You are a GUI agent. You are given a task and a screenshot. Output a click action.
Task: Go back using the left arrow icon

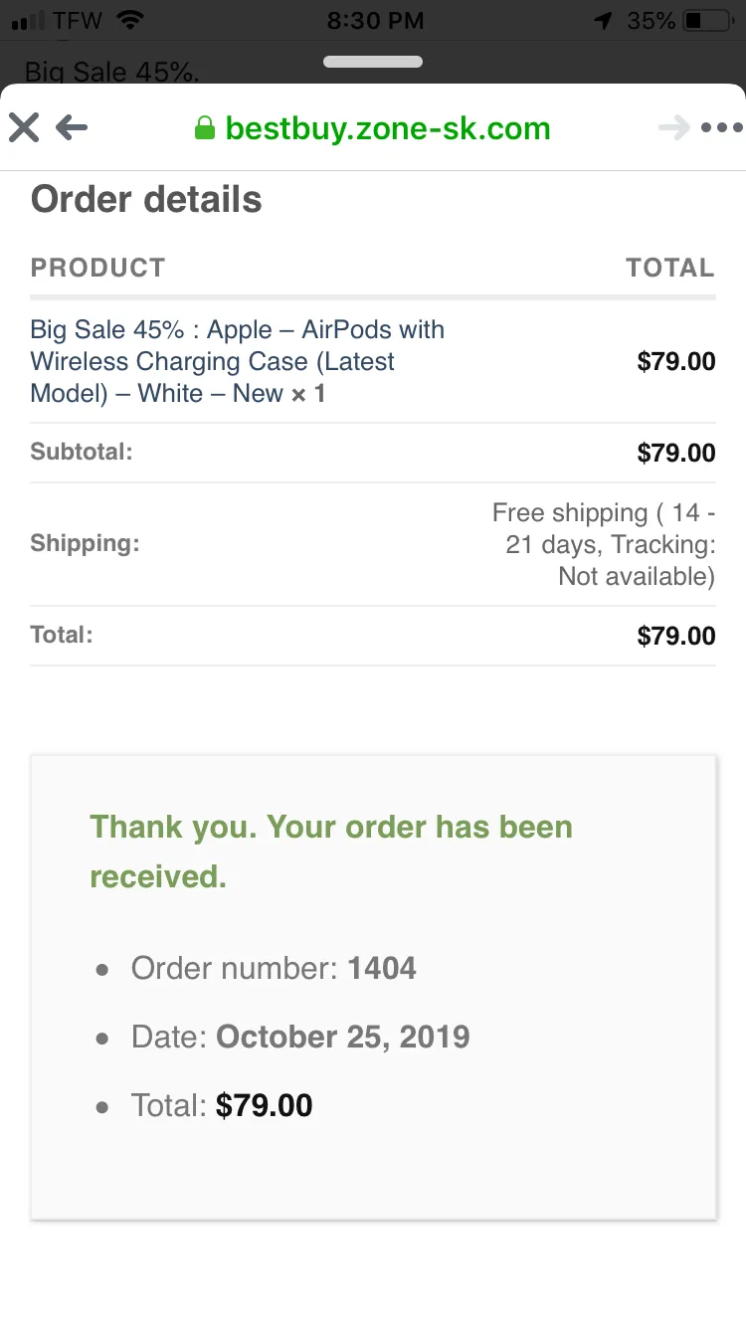click(x=72, y=127)
